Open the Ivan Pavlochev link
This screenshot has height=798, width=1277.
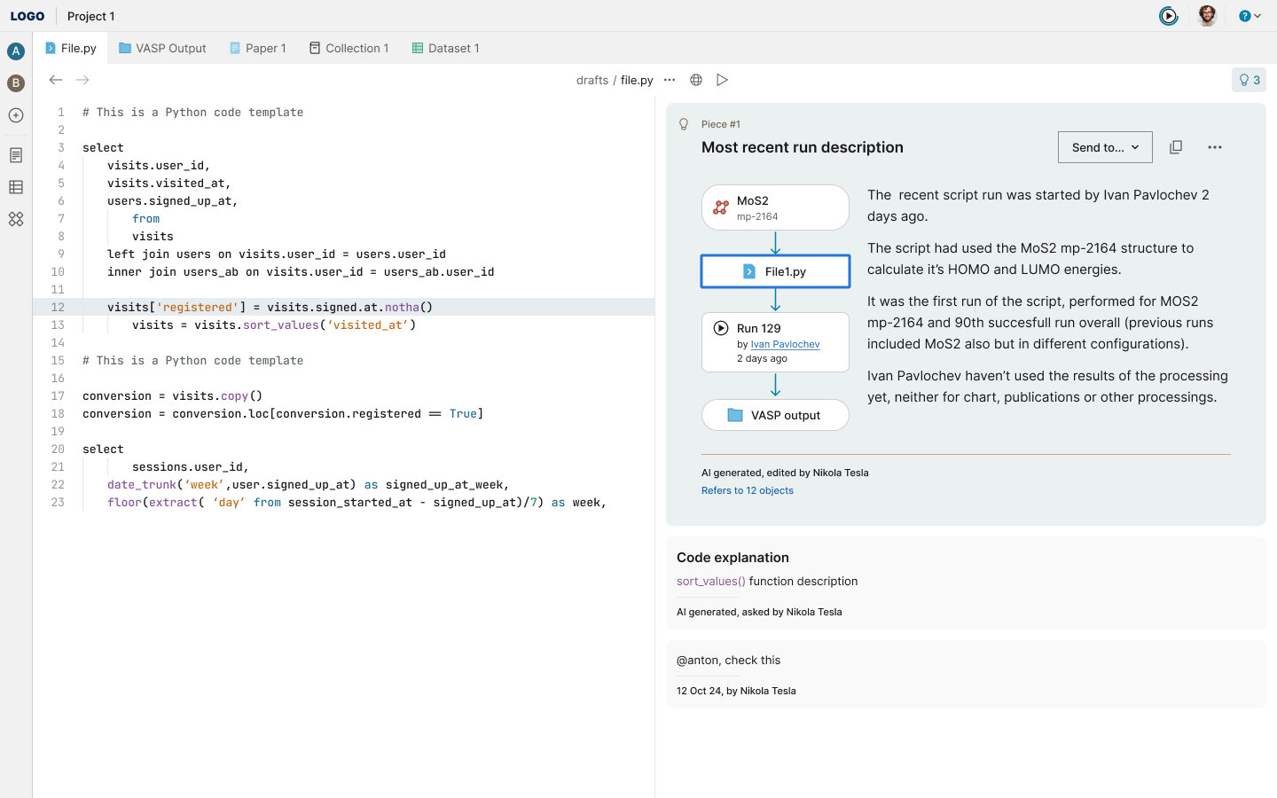[785, 344]
